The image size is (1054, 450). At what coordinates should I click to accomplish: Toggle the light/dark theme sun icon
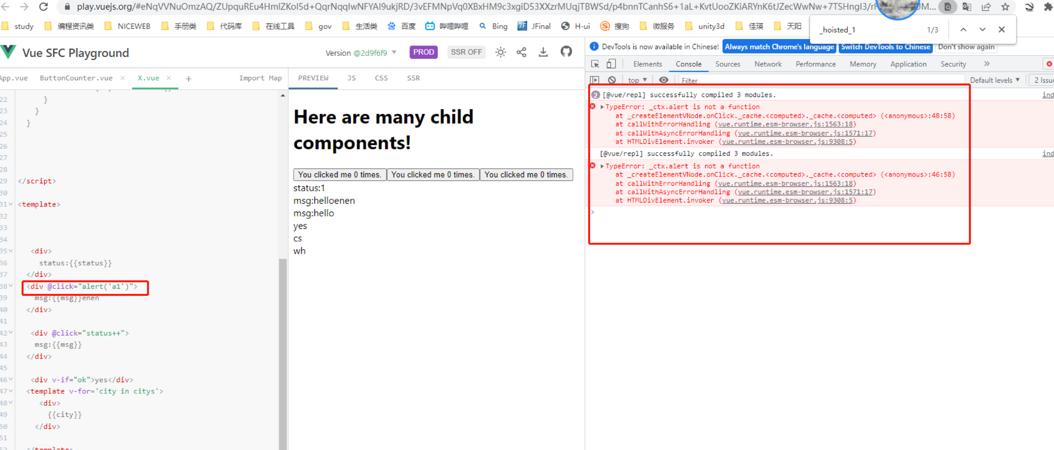tap(500, 52)
